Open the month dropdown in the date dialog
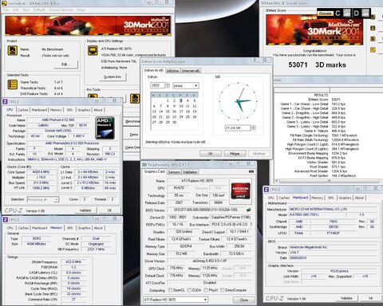383x306 pixels. click(x=186, y=86)
